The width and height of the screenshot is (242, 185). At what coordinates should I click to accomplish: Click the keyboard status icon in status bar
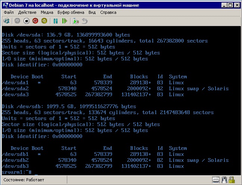[x=216, y=180]
